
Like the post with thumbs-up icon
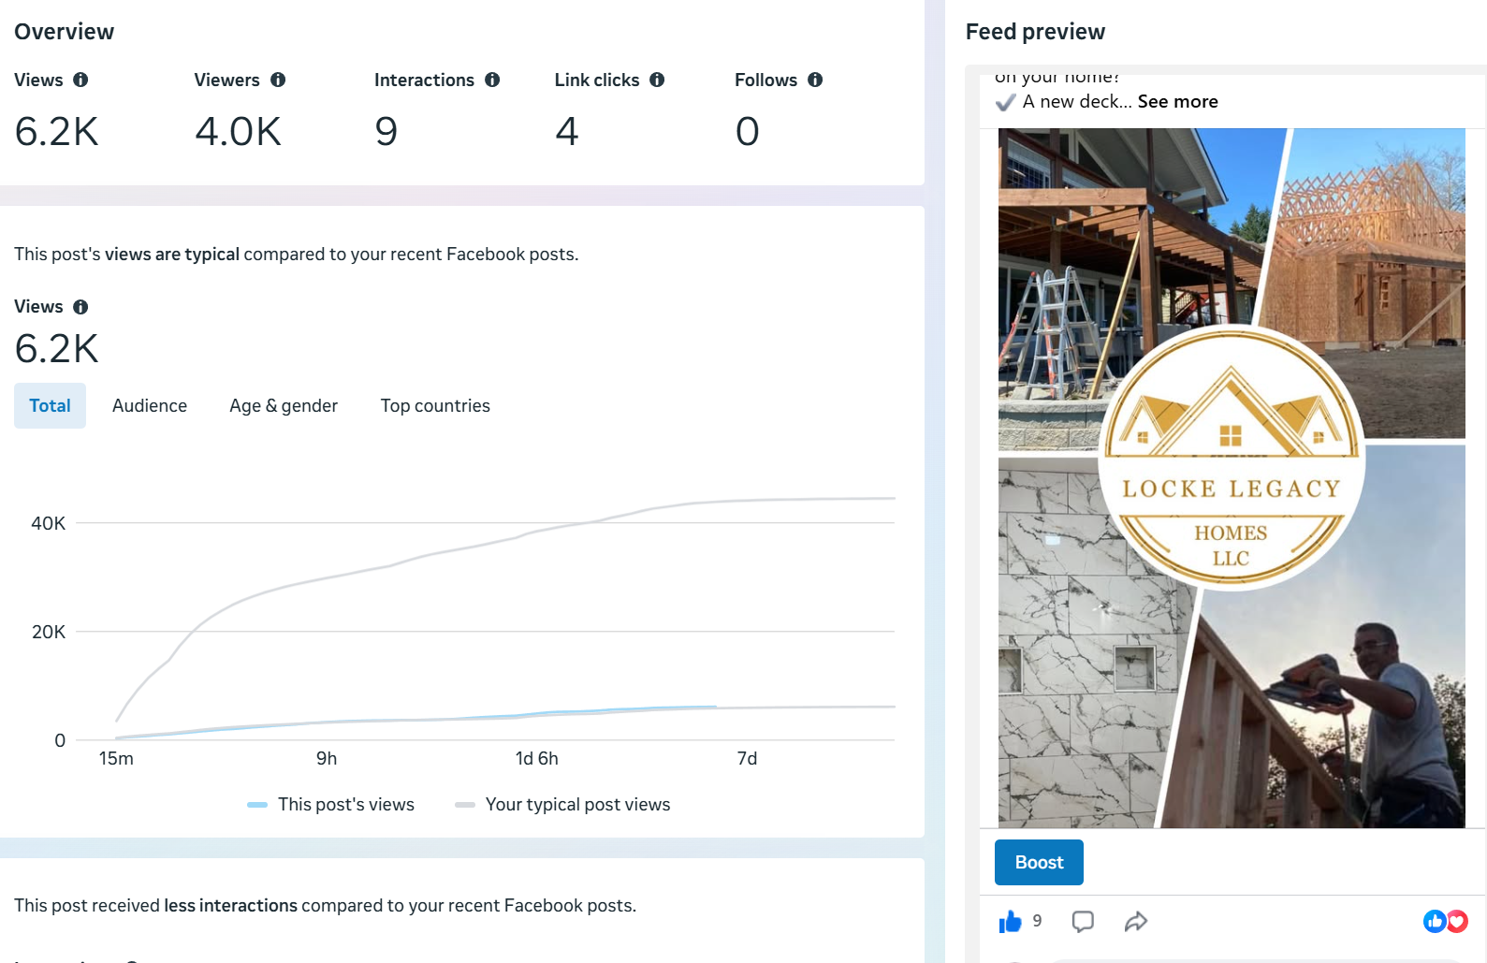(1011, 922)
